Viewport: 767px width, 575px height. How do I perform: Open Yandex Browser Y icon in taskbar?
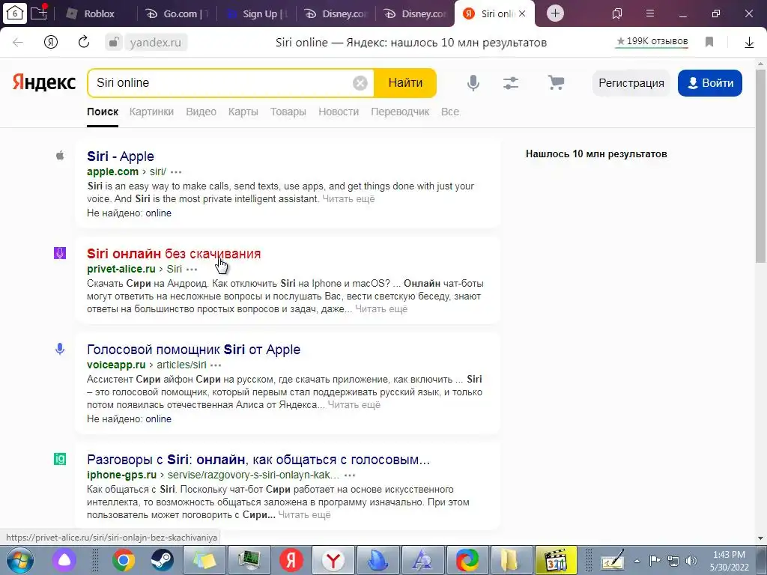(333, 560)
